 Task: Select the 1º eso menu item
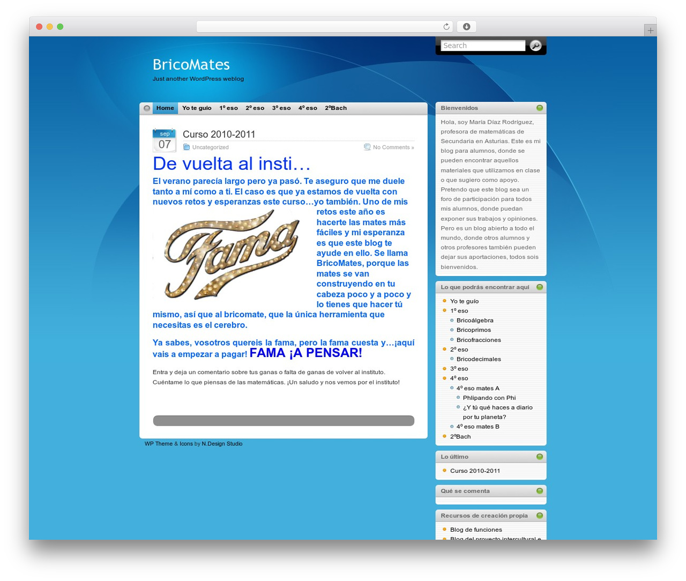point(228,108)
